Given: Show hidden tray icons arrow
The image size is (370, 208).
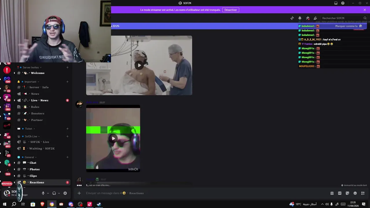Looking at the screenshot, I should coord(322,204).
